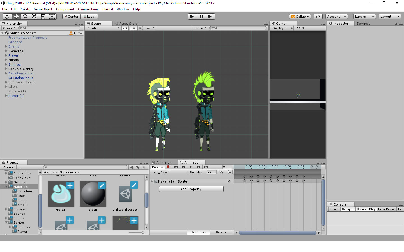404x252 pixels.
Task: Select Crystalhorridus in the Hierarchy
Action: tap(21, 78)
